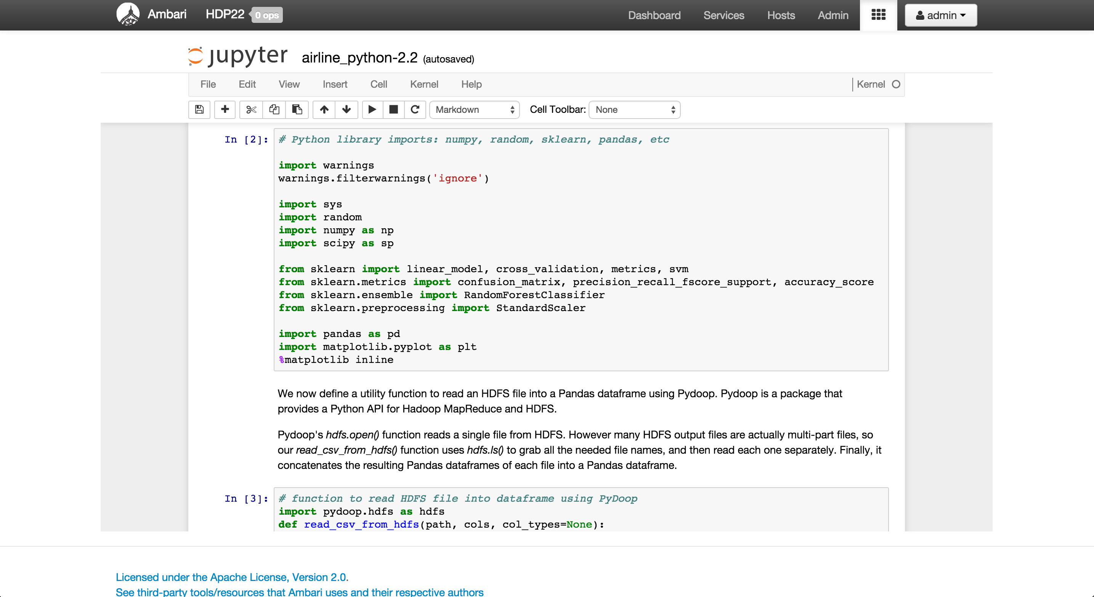Move cell up arrow icon
The width and height of the screenshot is (1094, 597).
[x=324, y=109]
